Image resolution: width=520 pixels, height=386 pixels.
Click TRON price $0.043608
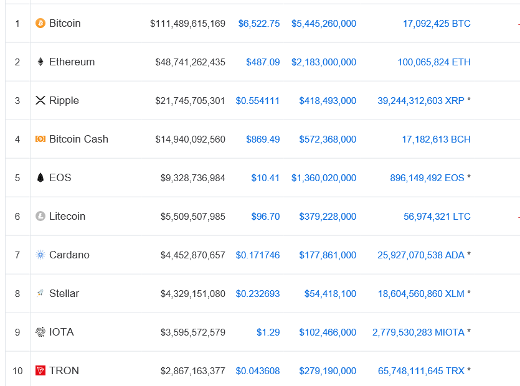[x=257, y=371]
